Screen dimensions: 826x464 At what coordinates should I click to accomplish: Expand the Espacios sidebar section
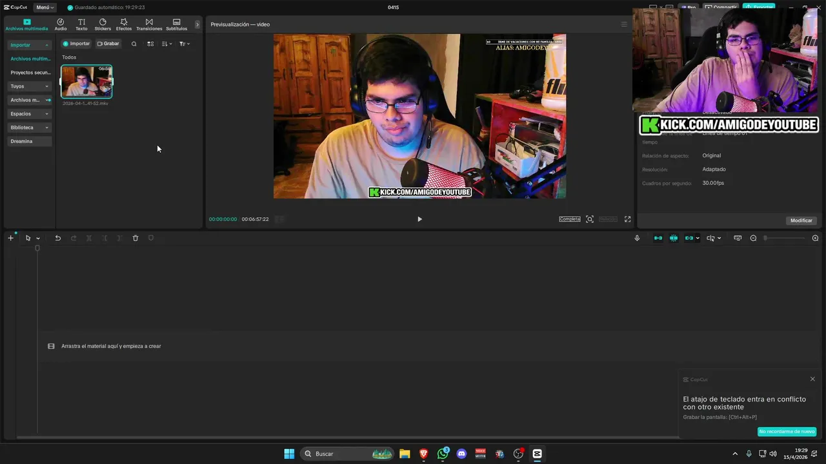coord(30,113)
